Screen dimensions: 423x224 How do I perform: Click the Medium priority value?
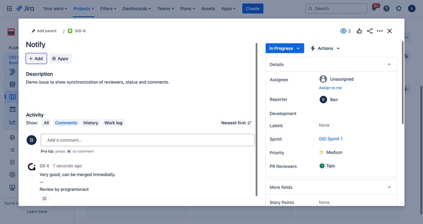pyautogui.click(x=331, y=153)
